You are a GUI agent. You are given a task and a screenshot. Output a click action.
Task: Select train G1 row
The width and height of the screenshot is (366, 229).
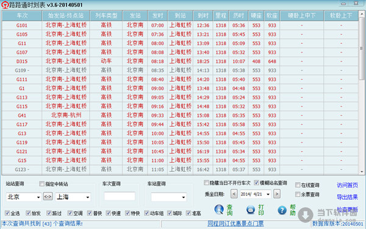180,88
